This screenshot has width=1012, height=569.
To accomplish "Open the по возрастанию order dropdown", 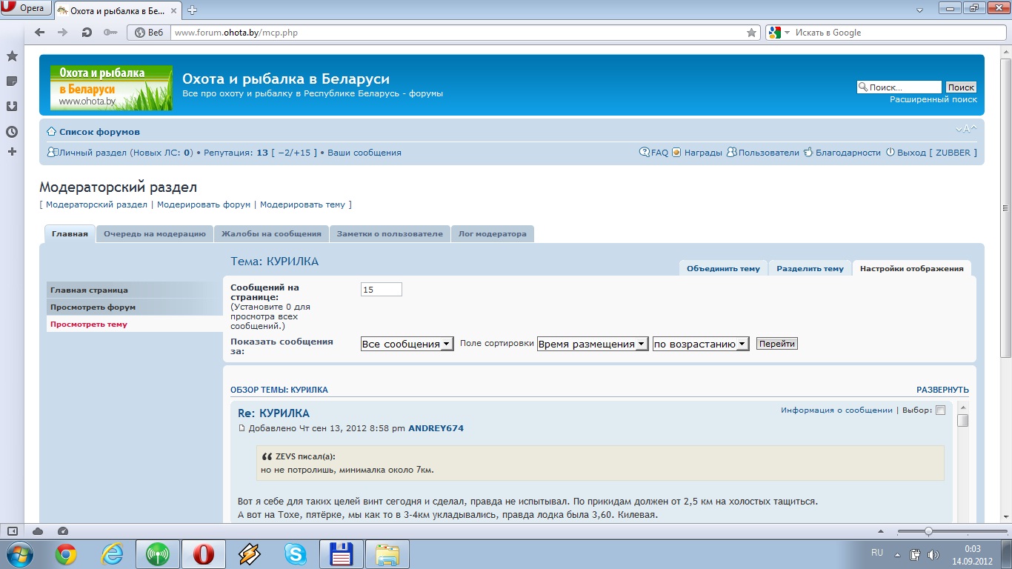I will point(700,344).
